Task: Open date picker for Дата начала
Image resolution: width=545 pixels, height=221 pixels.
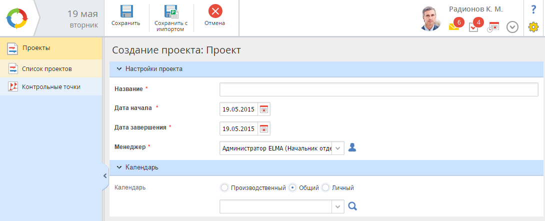Action: pyautogui.click(x=264, y=109)
